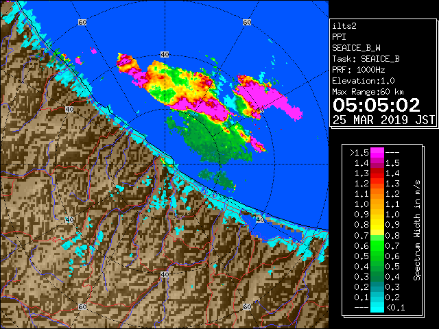
Task: Click the radar site name "ilts2"
Action: click(344, 26)
